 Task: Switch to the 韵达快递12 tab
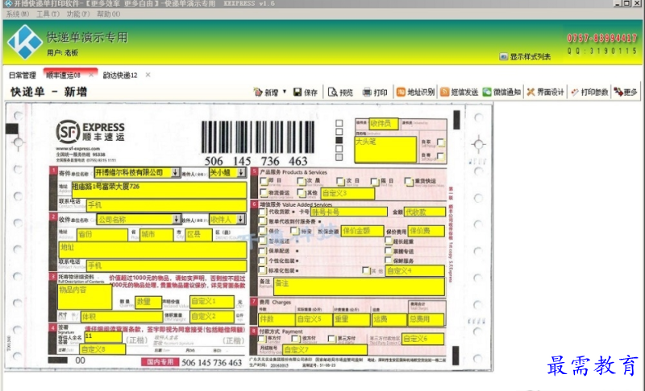pos(119,76)
